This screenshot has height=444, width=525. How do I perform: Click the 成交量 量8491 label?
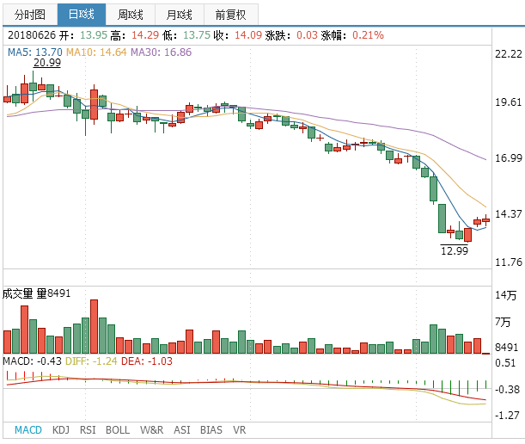click(x=36, y=293)
